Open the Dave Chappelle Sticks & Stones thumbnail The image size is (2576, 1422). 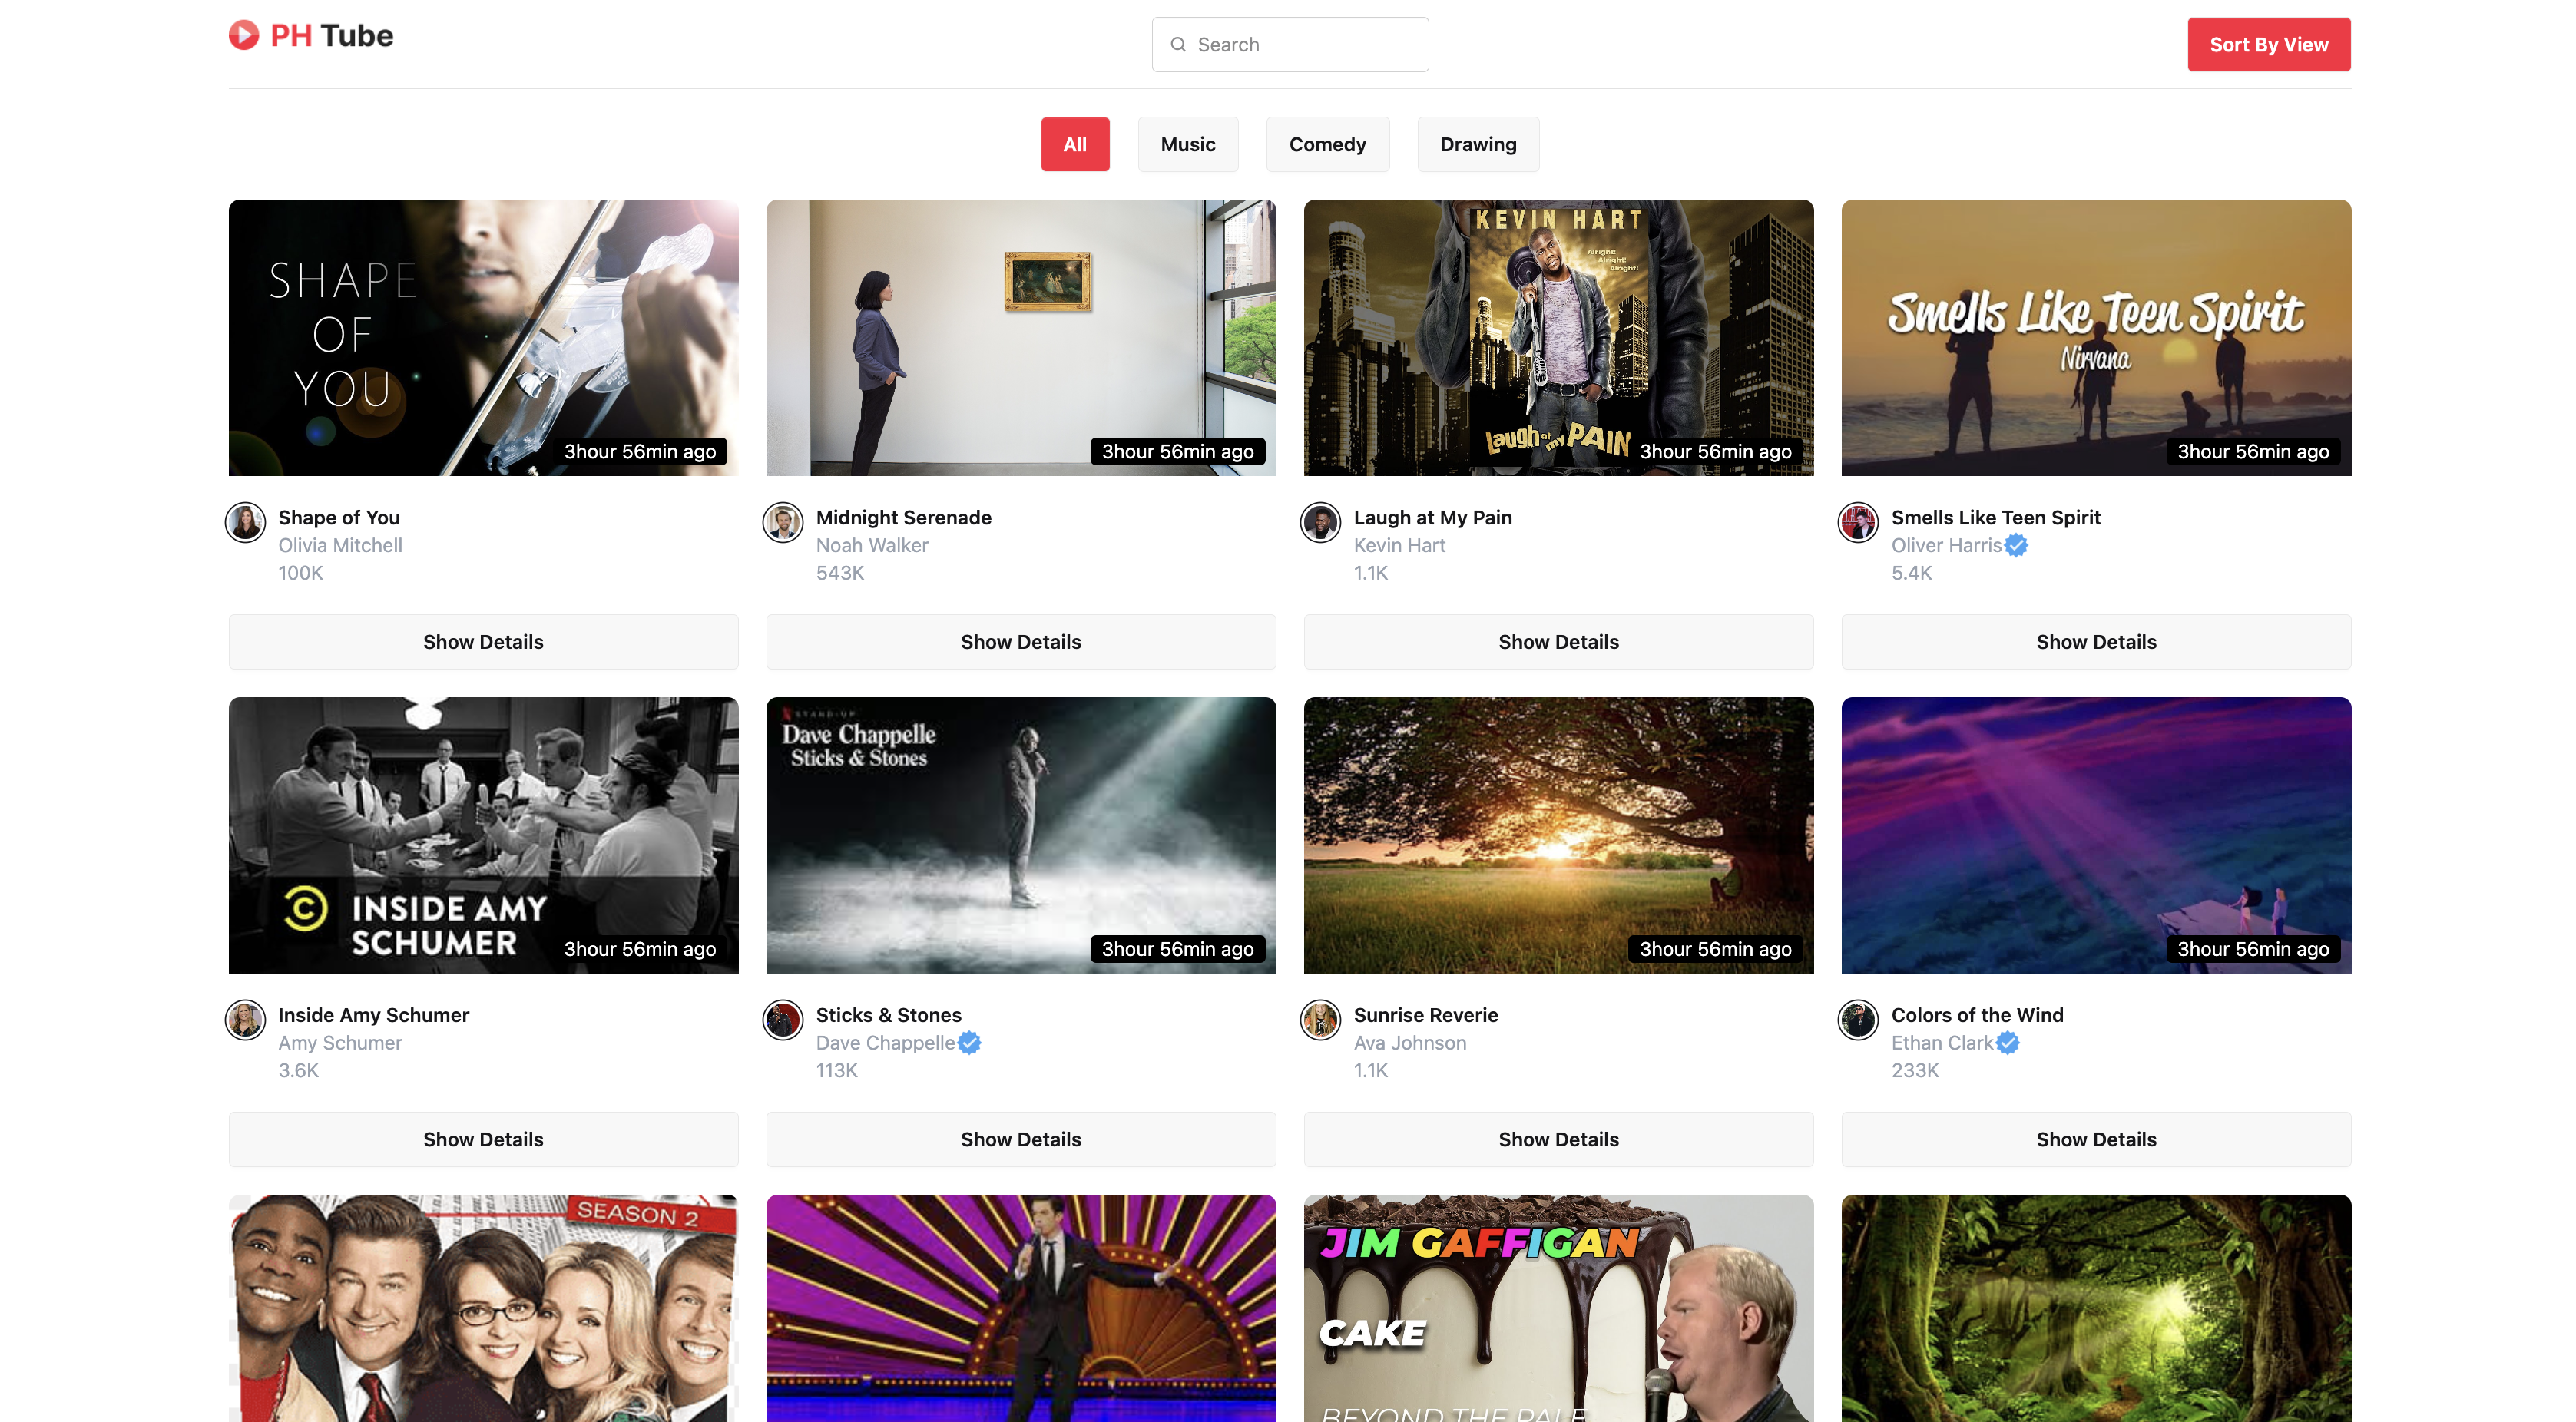coord(1021,835)
